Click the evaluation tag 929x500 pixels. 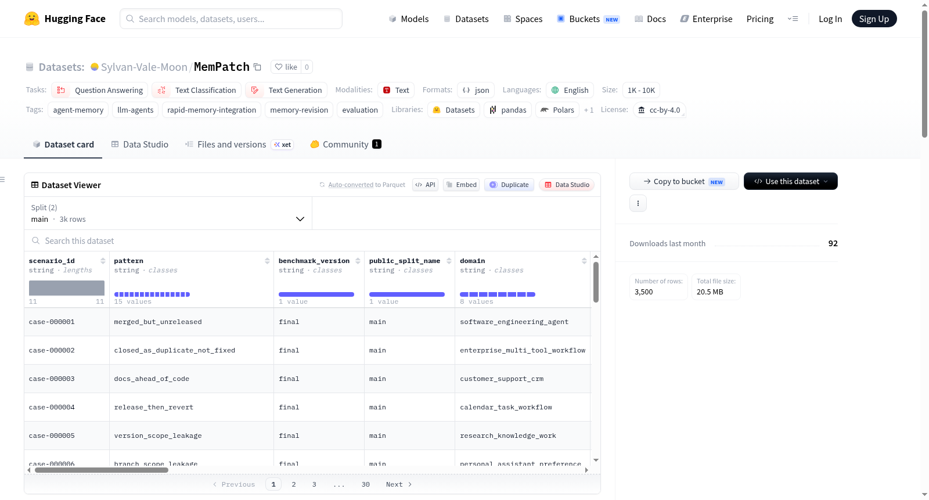click(360, 110)
